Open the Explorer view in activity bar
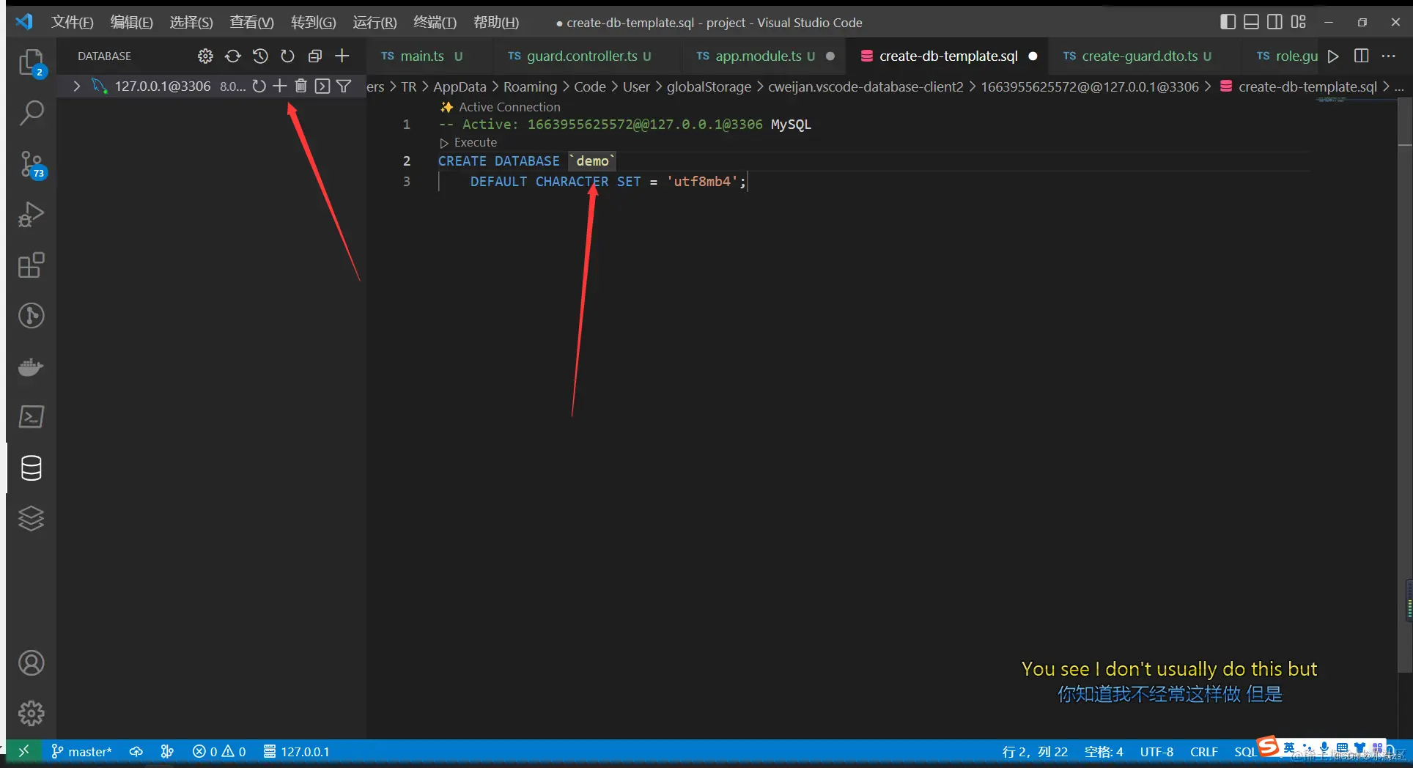1413x768 pixels. click(31, 62)
